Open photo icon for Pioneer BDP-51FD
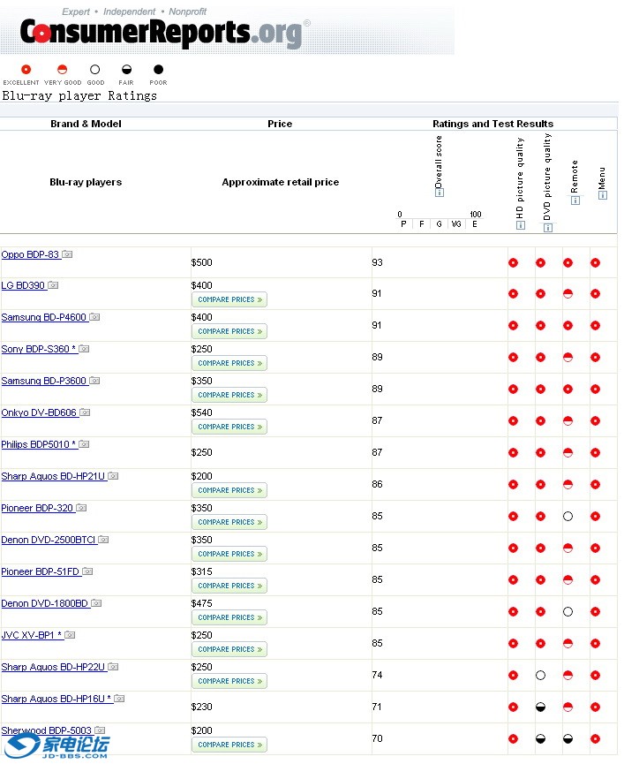Screen dimensions: 624x764 [x=87, y=571]
